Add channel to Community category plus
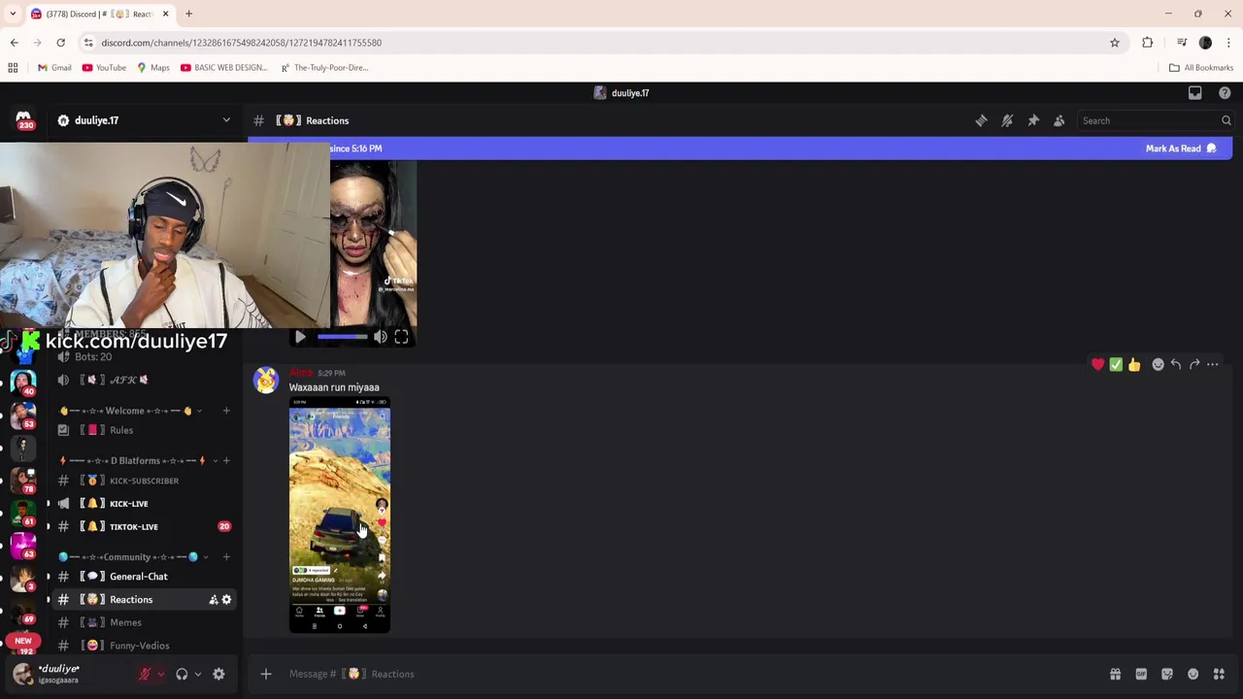Image resolution: width=1243 pixels, height=699 pixels. pos(226,557)
